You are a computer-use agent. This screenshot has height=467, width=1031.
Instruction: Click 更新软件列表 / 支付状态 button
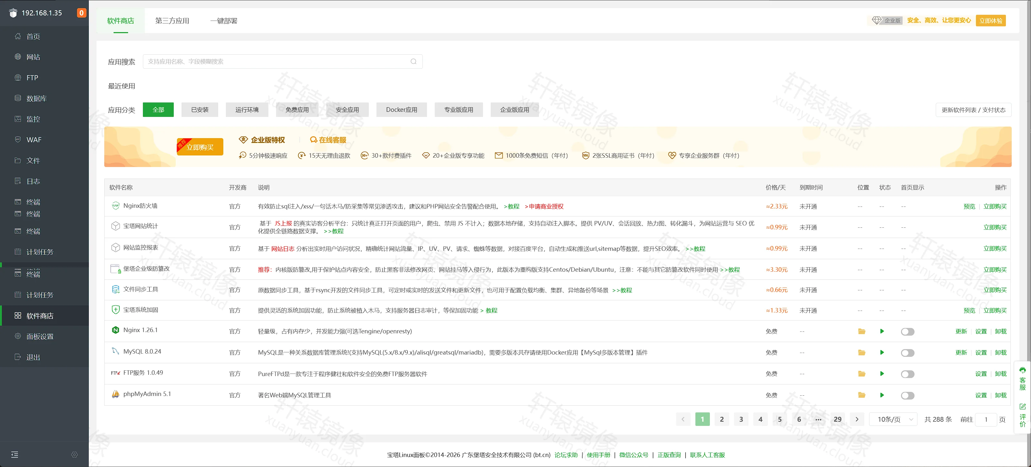point(973,110)
